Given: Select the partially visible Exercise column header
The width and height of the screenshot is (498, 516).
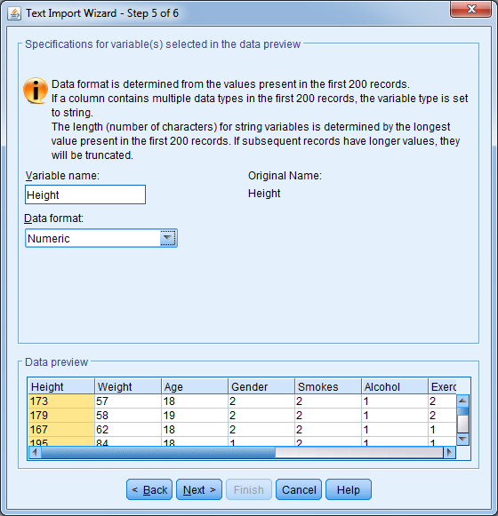Looking at the screenshot, I should click(x=442, y=386).
